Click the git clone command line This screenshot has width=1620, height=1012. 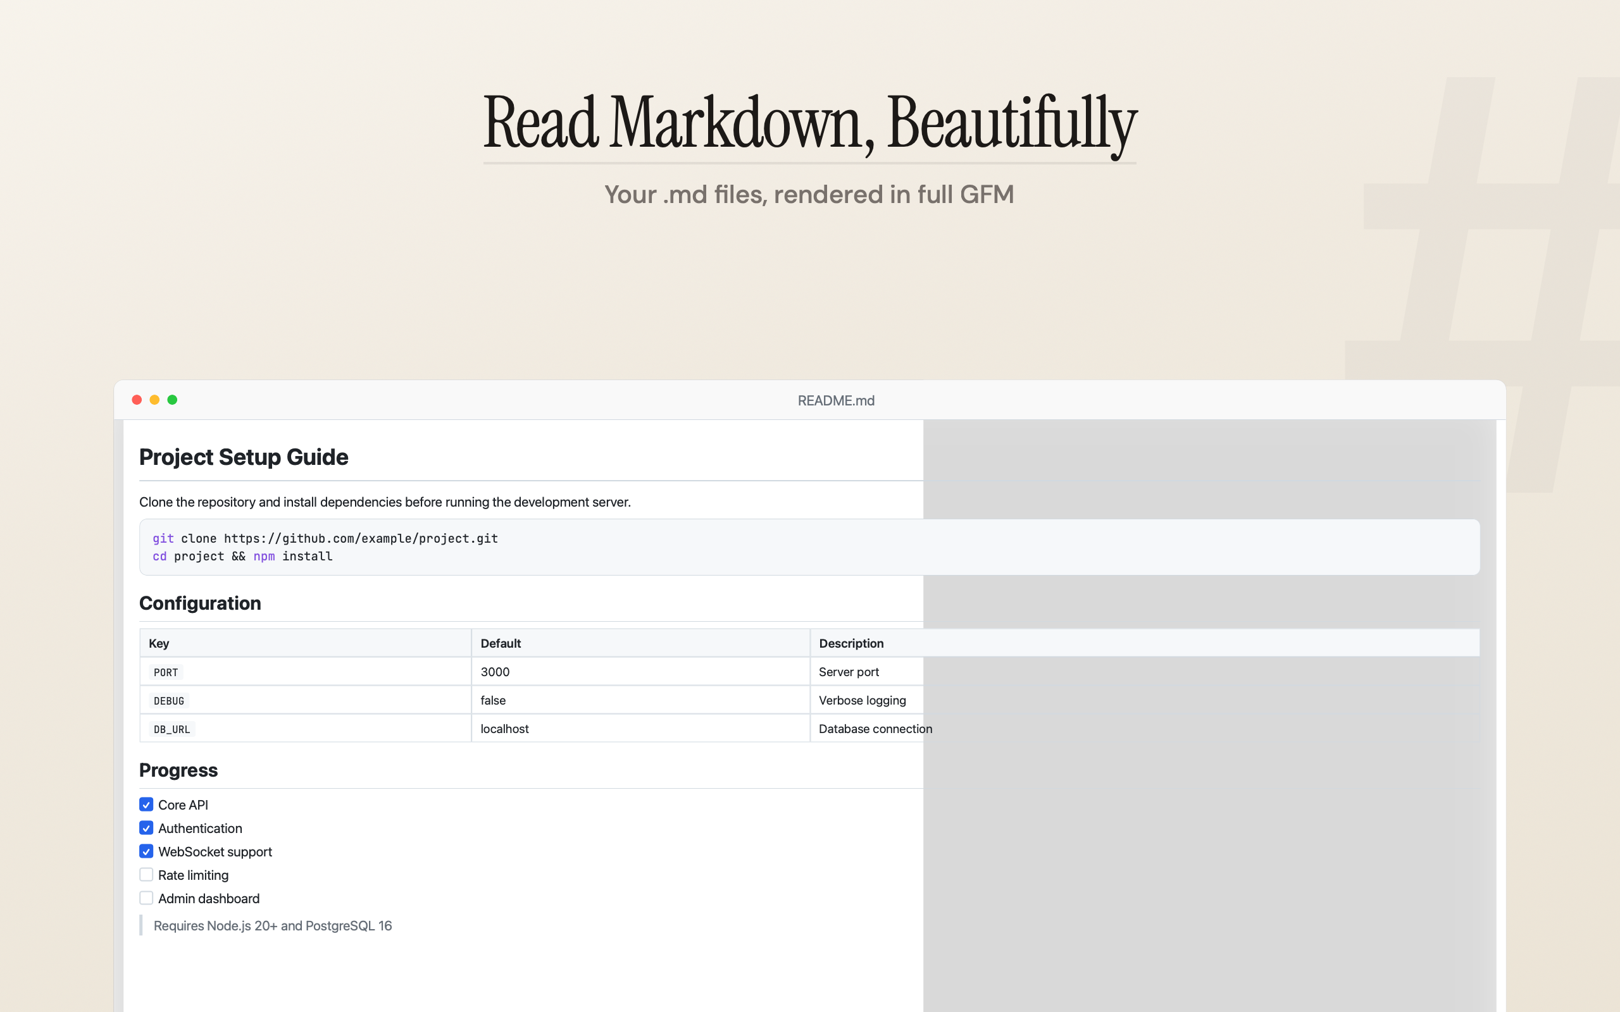[x=325, y=538]
